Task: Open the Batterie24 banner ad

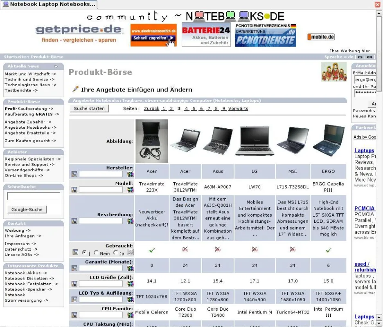Action: 206,34
